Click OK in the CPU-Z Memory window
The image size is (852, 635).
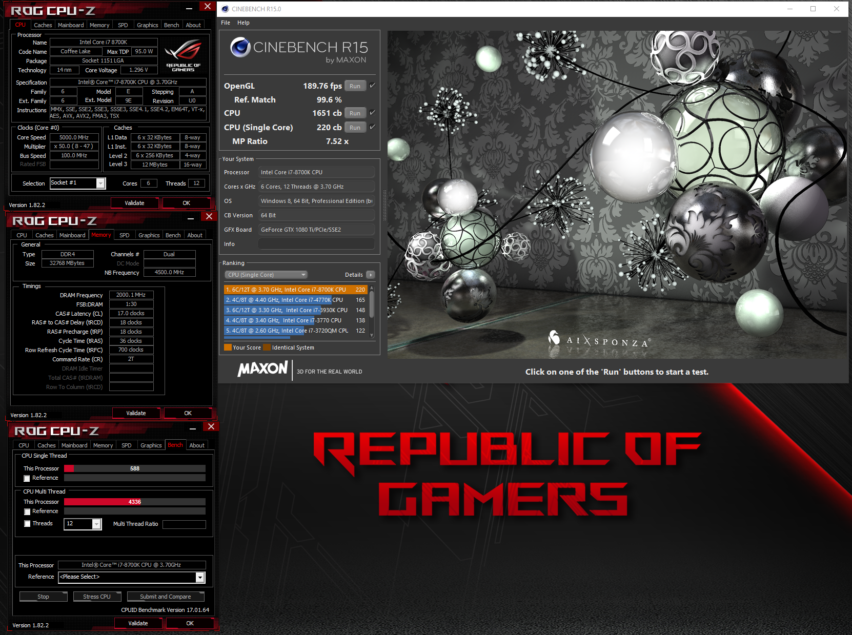pyautogui.click(x=188, y=413)
